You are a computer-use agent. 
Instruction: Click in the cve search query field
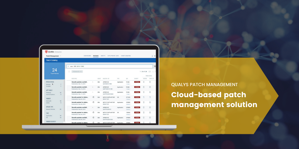[x=110, y=66]
